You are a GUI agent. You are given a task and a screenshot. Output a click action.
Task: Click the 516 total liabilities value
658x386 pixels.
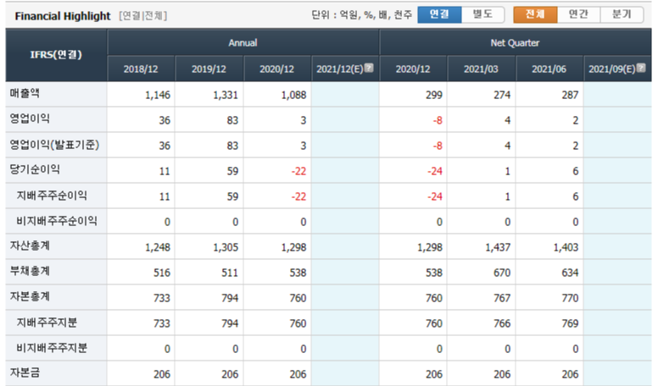click(162, 273)
